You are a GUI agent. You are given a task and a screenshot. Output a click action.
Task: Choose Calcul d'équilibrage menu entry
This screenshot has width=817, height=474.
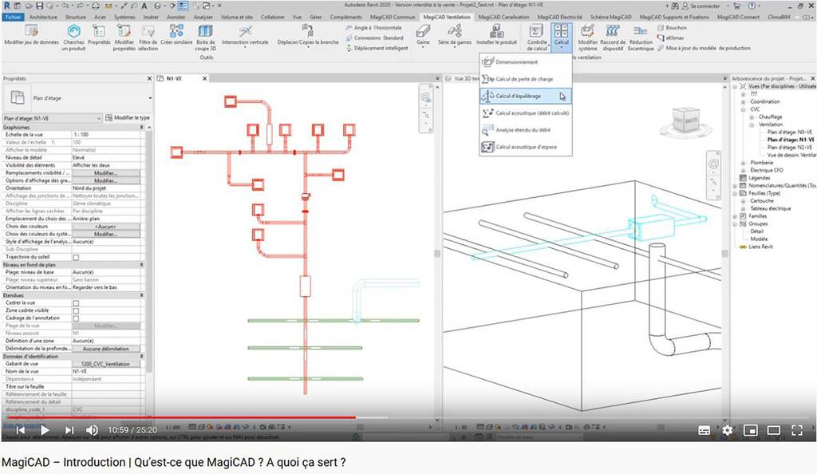(x=525, y=96)
